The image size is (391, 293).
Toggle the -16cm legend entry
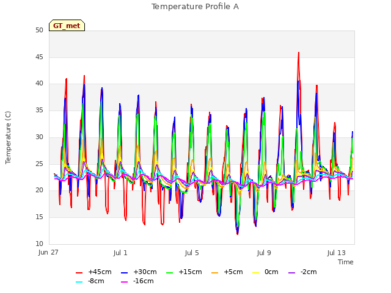tap(137, 281)
